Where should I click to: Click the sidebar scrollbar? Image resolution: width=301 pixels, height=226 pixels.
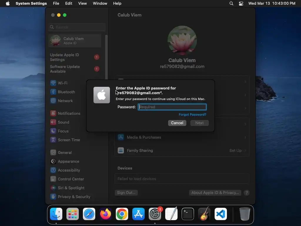[106, 57]
